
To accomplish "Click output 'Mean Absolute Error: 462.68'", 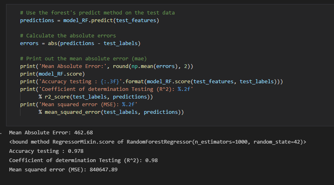I will [x=51, y=133].
